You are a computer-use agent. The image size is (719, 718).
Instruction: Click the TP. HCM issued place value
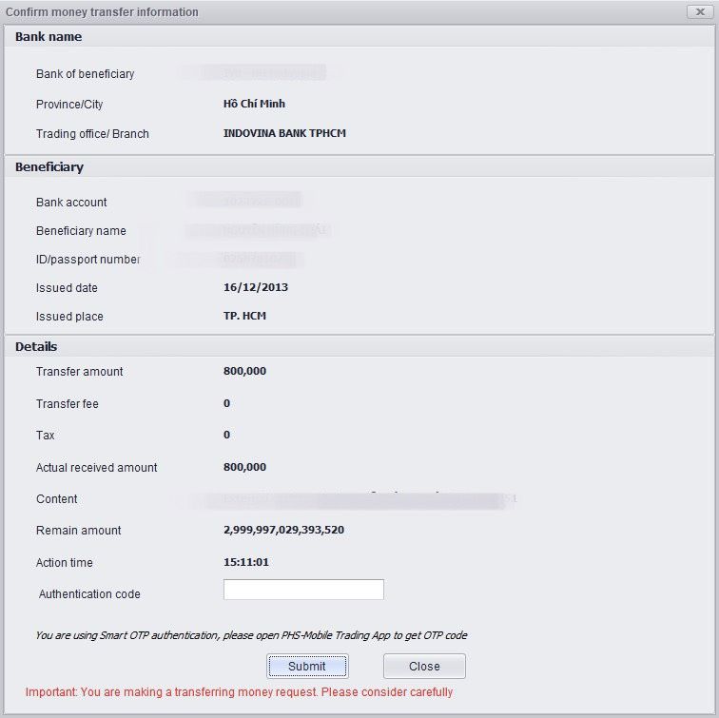tap(244, 316)
